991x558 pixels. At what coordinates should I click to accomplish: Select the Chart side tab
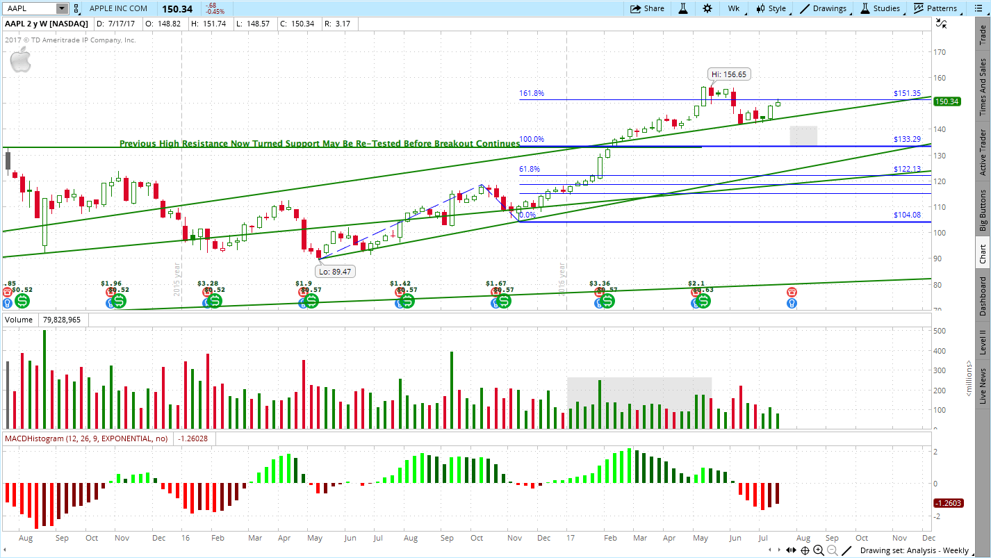point(983,254)
